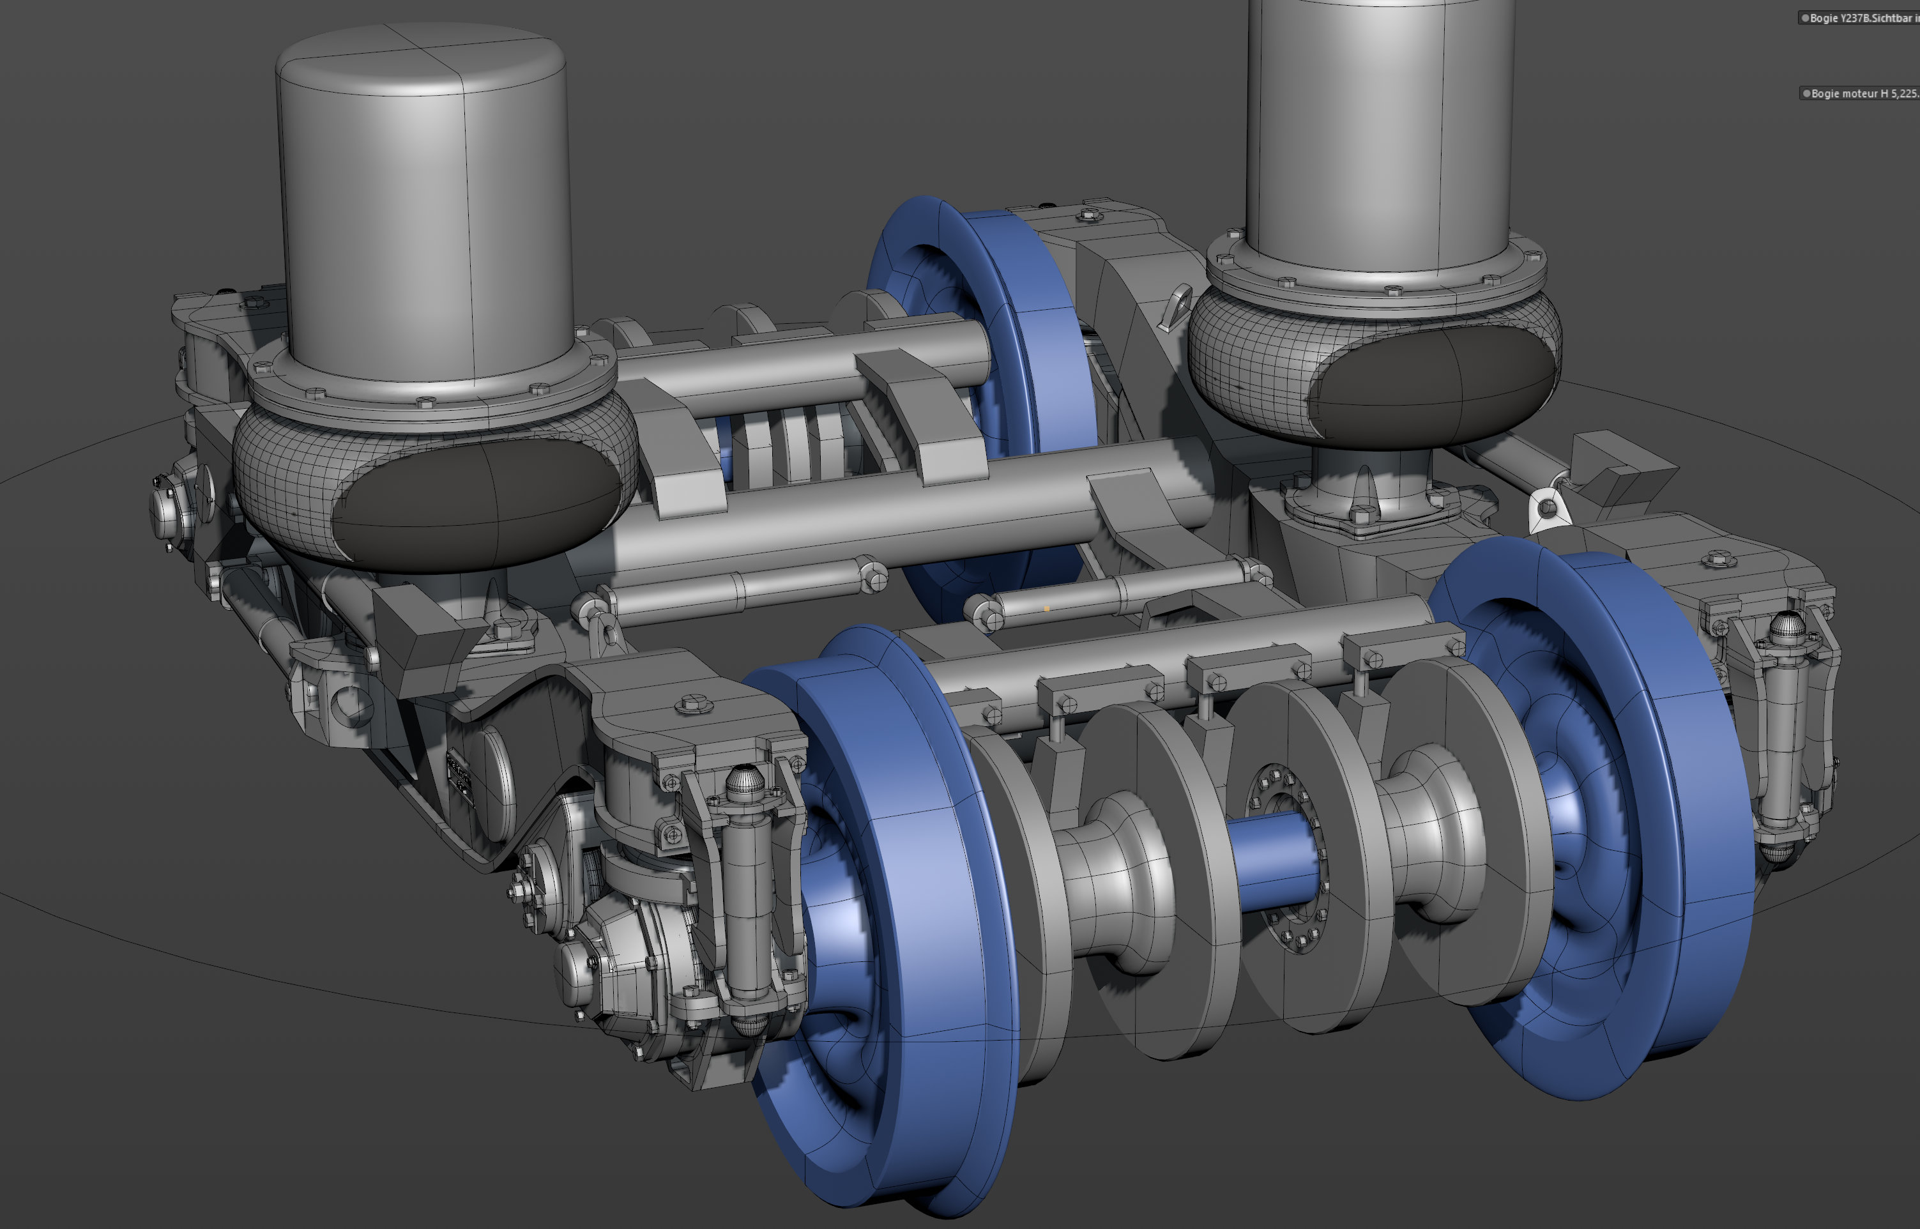Click the small orange point on horizontal damper
The width and height of the screenshot is (1920, 1229).
[x=1046, y=608]
